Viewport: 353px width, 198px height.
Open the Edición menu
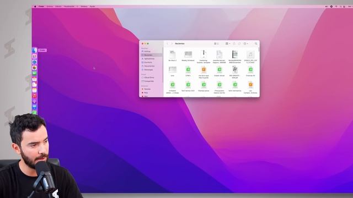pyautogui.click(x=58, y=7)
